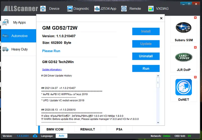Click the changelog scroll up arrow
The image size is (202, 140).
(158, 76)
